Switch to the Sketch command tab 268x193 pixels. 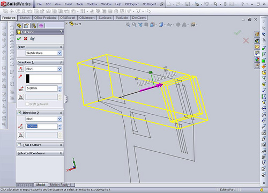(25, 18)
